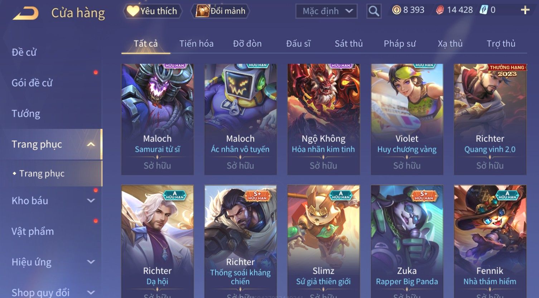Select Maloch Samurai tử sĩ skin card
This screenshot has width=539, height=298.
pyautogui.click(x=157, y=119)
